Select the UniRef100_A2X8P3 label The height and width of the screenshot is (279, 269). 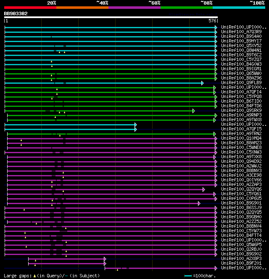241,258
